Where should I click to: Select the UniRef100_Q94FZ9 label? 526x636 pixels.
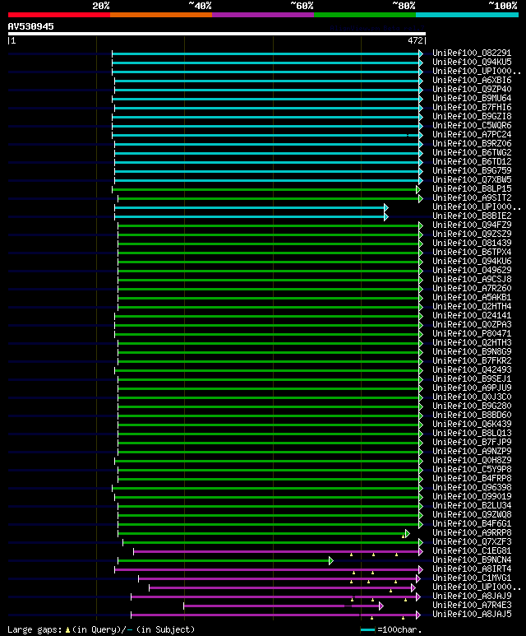472,225
